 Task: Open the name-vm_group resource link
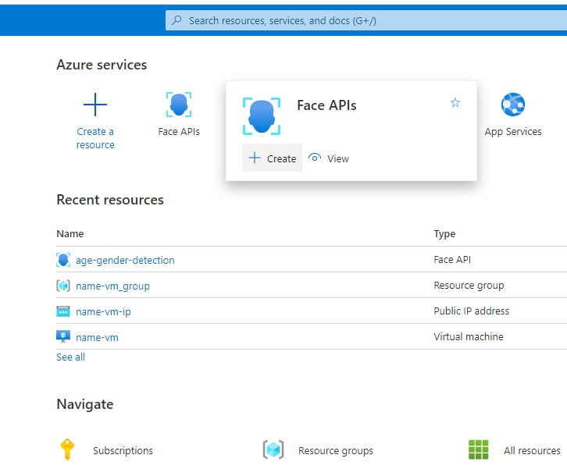click(x=112, y=286)
